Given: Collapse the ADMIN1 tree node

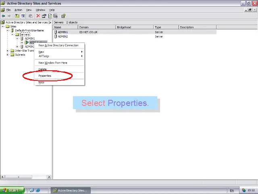Looking at the screenshot, I should pyautogui.click(x=17, y=38).
